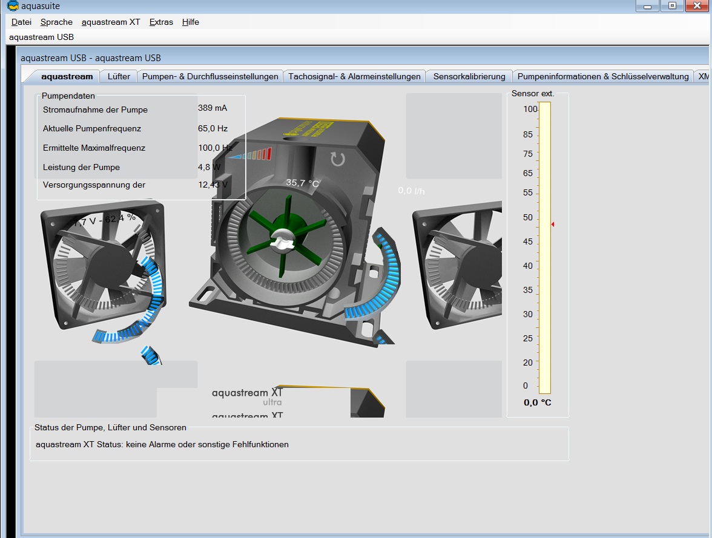
Task: Switch to the Lüfter tab
Action: tap(119, 76)
